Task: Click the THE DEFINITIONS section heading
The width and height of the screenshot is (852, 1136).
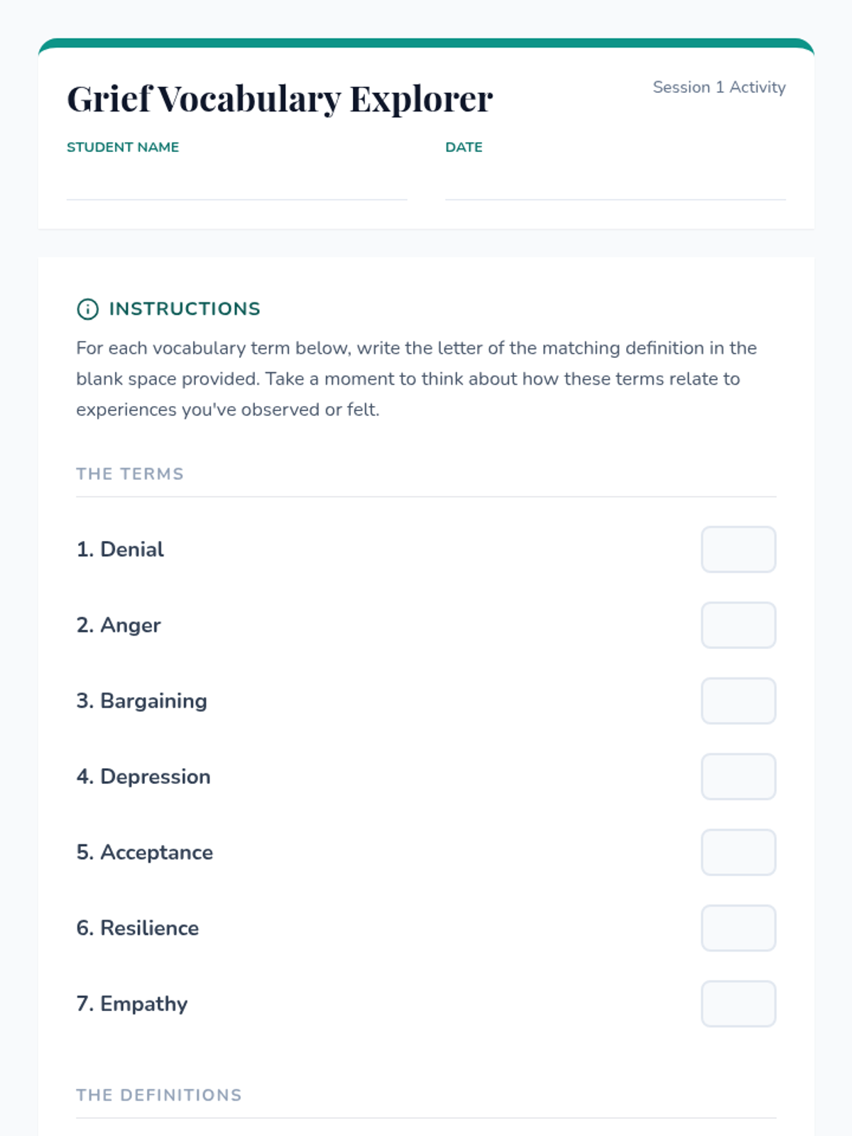Action: [x=159, y=1095]
